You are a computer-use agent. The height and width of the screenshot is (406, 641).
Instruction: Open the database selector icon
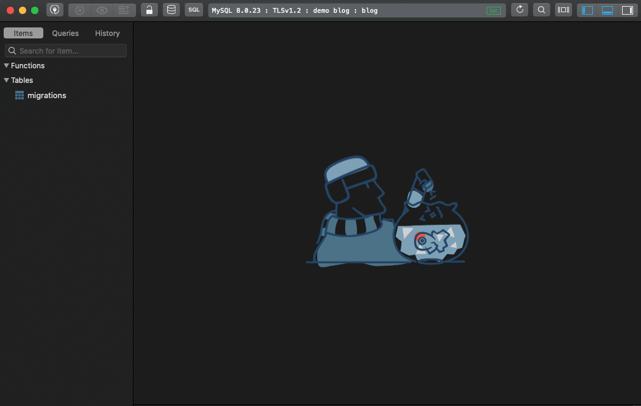tap(171, 10)
